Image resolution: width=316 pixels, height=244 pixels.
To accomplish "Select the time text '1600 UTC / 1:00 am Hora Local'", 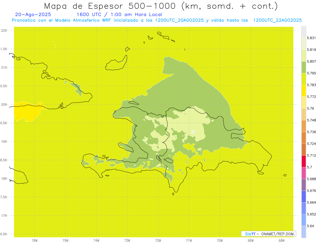I will (119, 15).
